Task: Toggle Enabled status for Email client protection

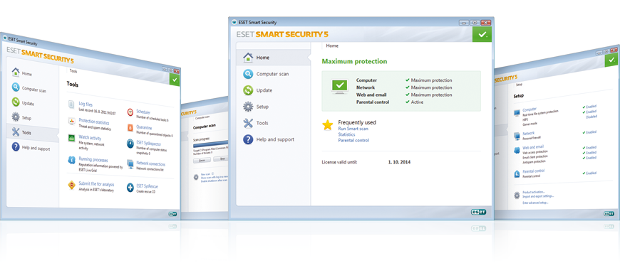Action: coord(589,153)
